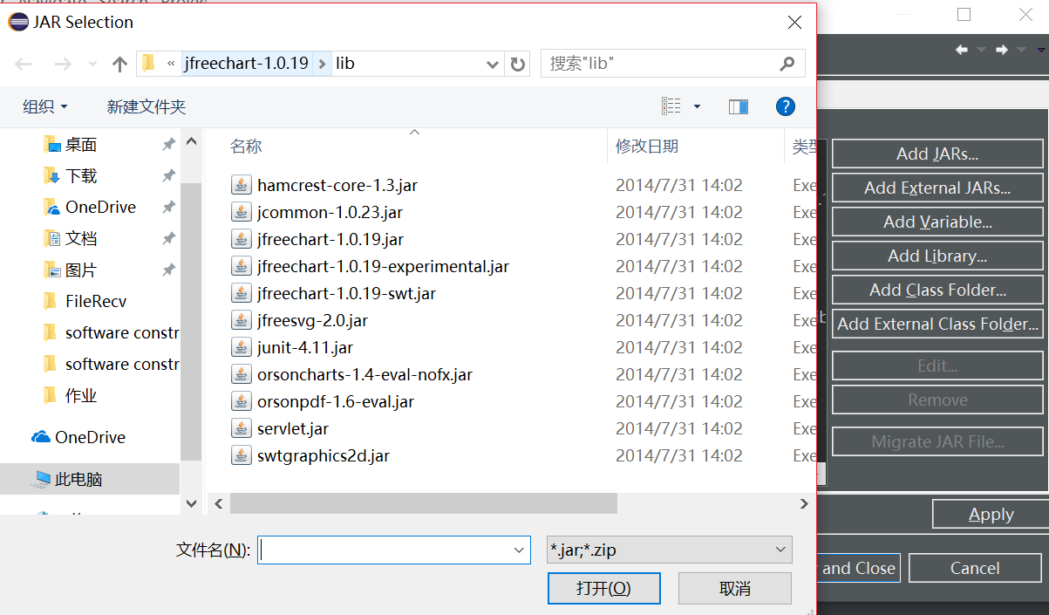Show the preview pane
The width and height of the screenshot is (1049, 615).
[739, 106]
